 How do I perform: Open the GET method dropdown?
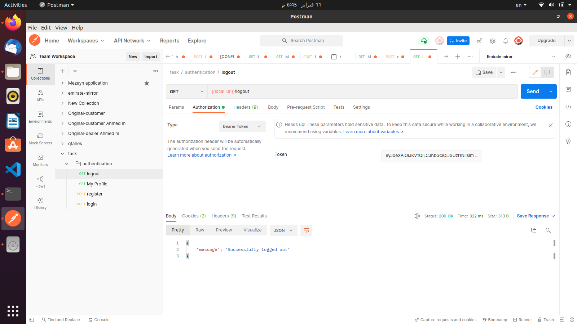point(187,91)
